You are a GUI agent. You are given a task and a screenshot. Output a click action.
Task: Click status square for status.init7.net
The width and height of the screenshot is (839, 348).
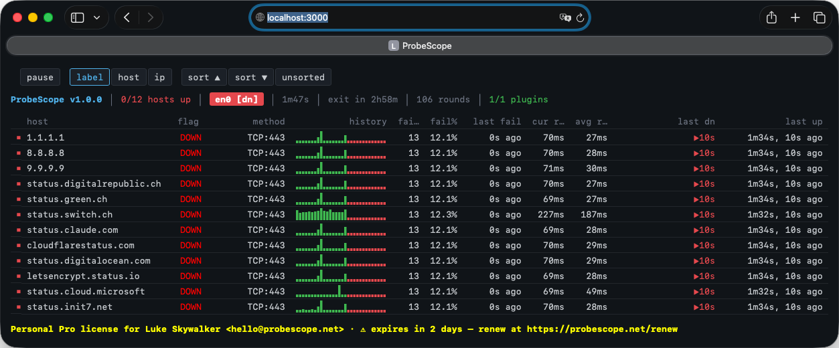19,307
